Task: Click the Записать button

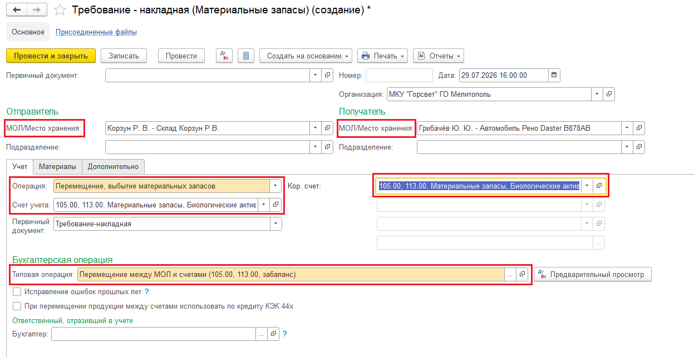Action: 123,56
